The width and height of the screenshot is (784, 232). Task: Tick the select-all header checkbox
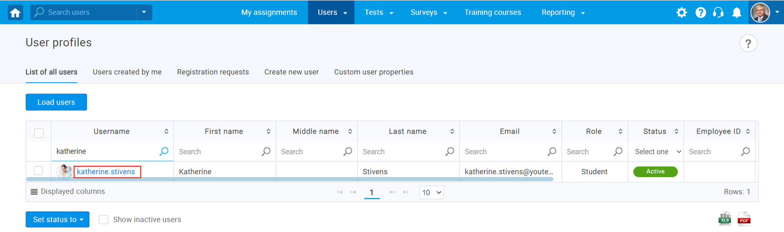(x=39, y=133)
